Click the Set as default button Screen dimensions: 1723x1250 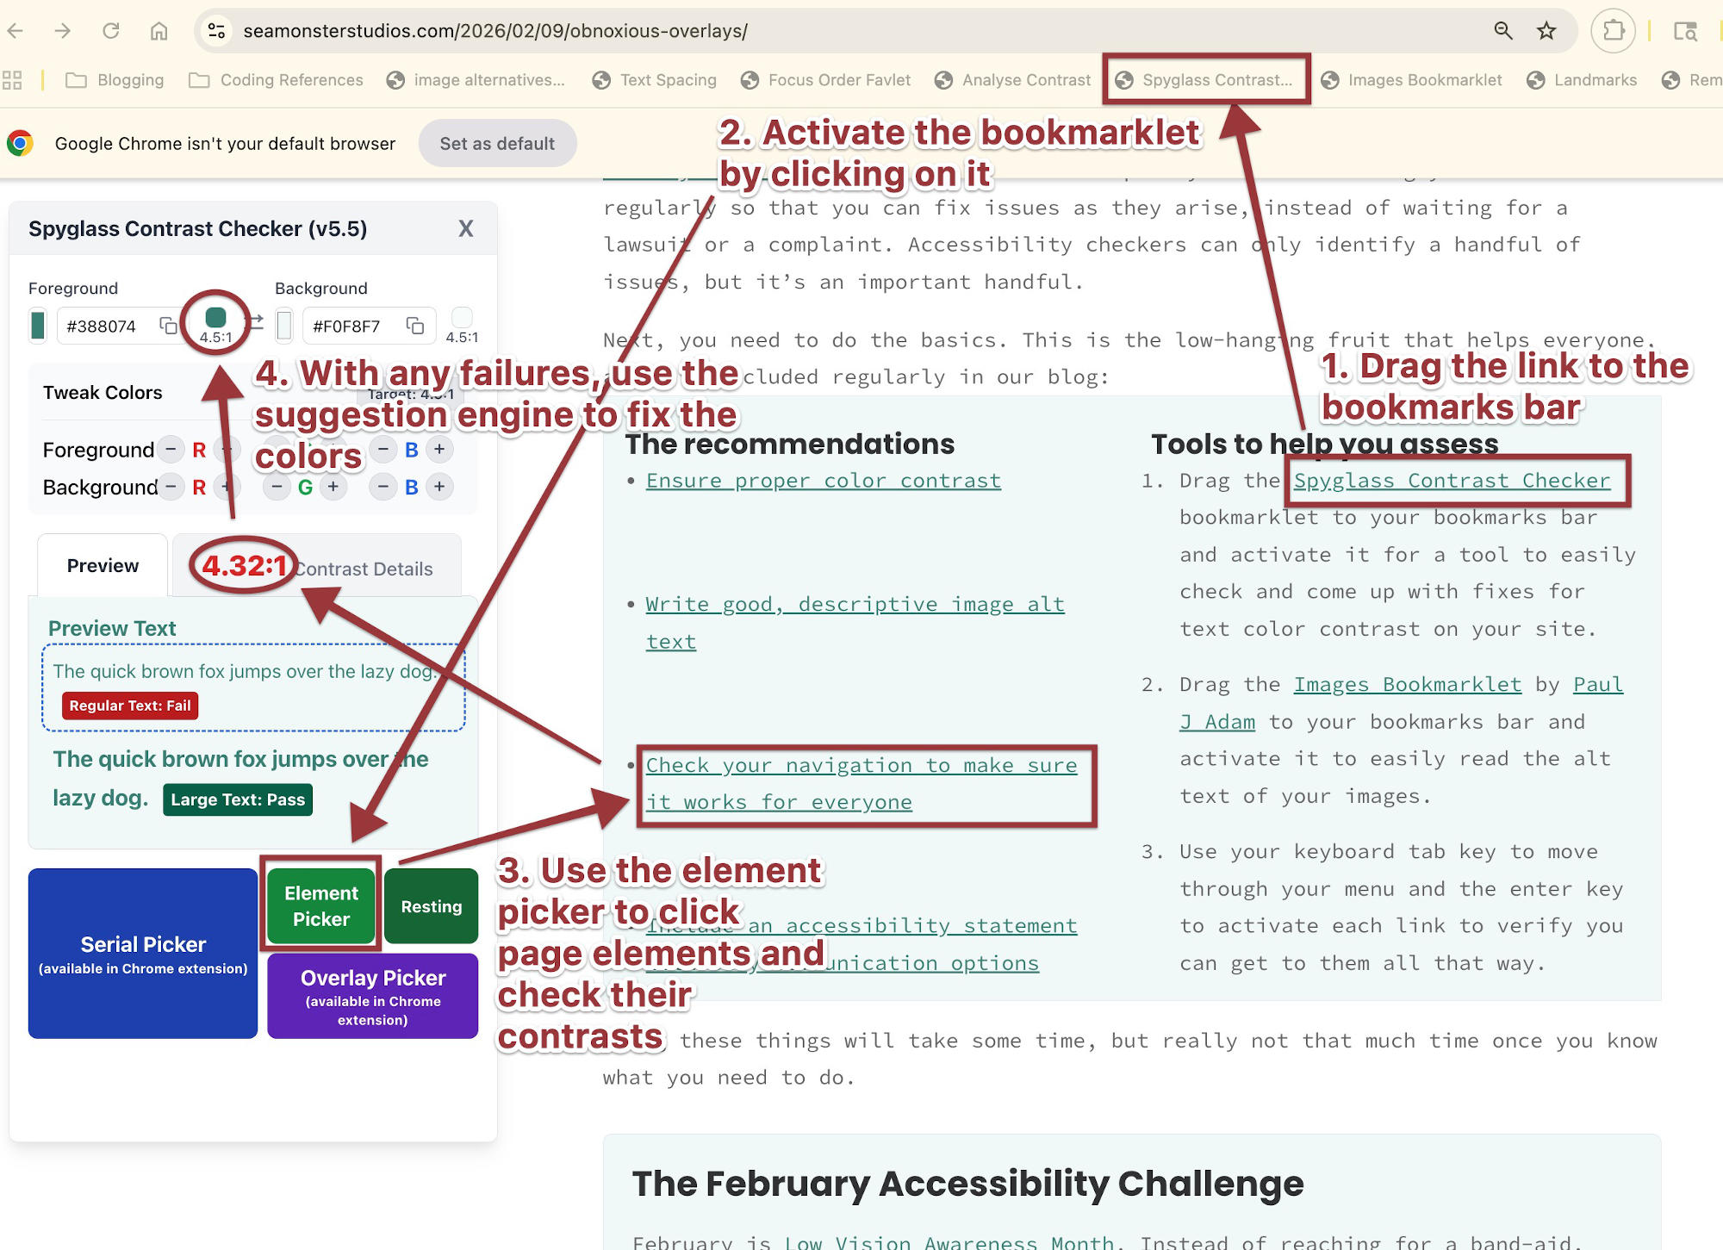(497, 143)
